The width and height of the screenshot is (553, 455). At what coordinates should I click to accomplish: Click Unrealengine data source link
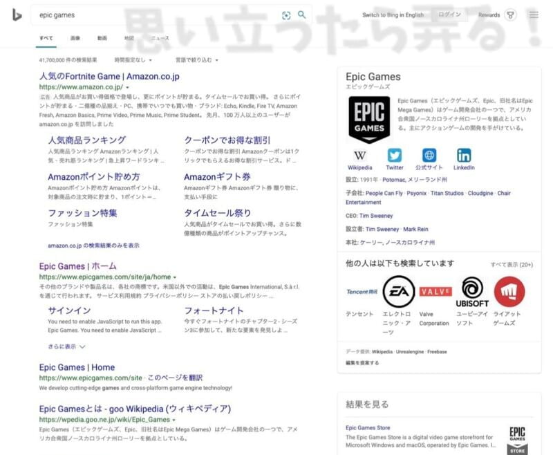pyautogui.click(x=410, y=352)
